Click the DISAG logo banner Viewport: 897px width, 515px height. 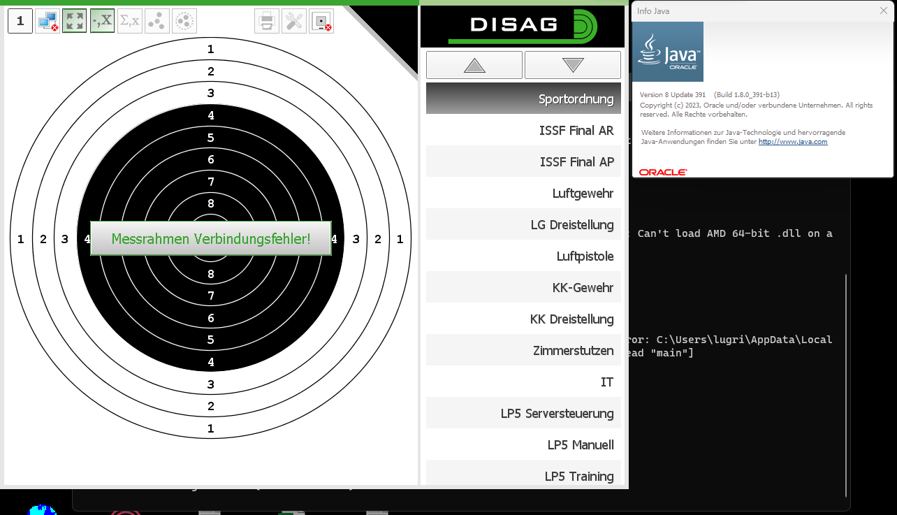coord(523,25)
